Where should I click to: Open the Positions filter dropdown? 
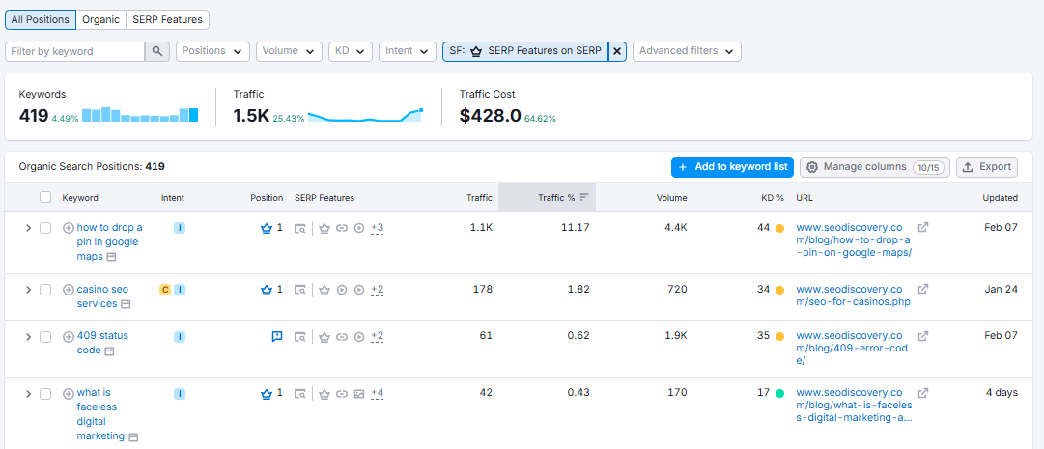[213, 51]
